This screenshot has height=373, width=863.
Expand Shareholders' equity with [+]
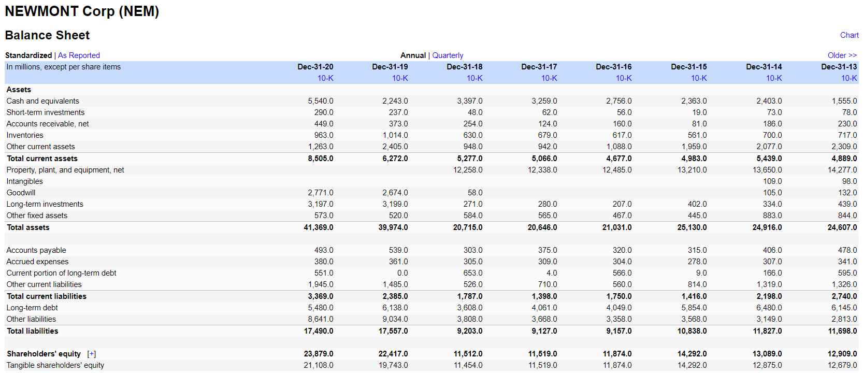92,354
